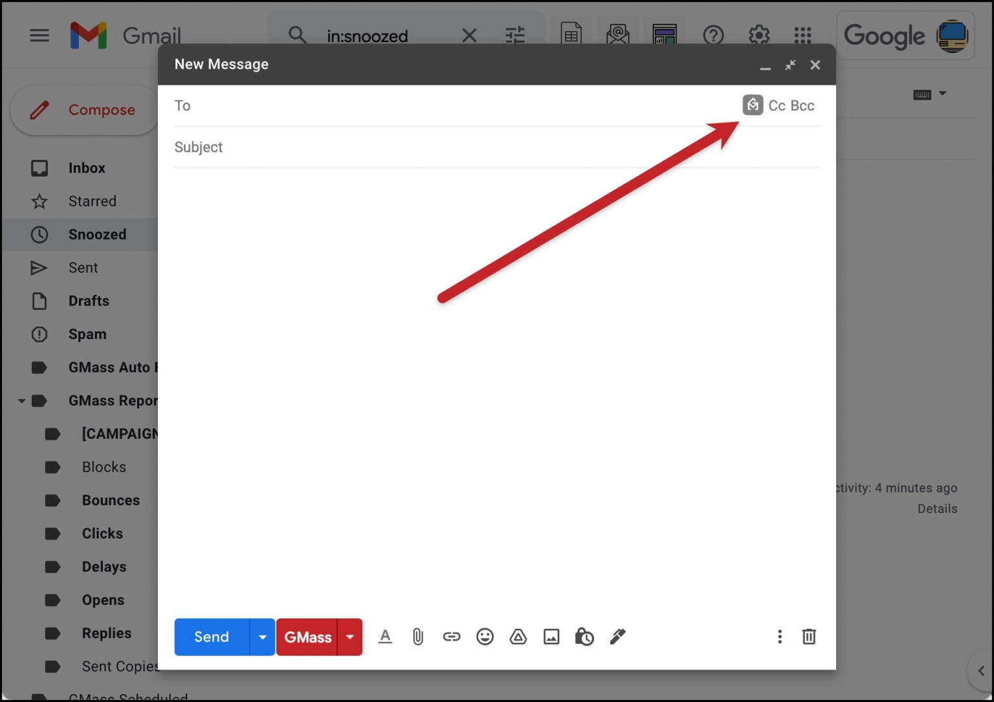Insert files using Google Drive icon
This screenshot has height=702, width=994.
[x=518, y=637]
